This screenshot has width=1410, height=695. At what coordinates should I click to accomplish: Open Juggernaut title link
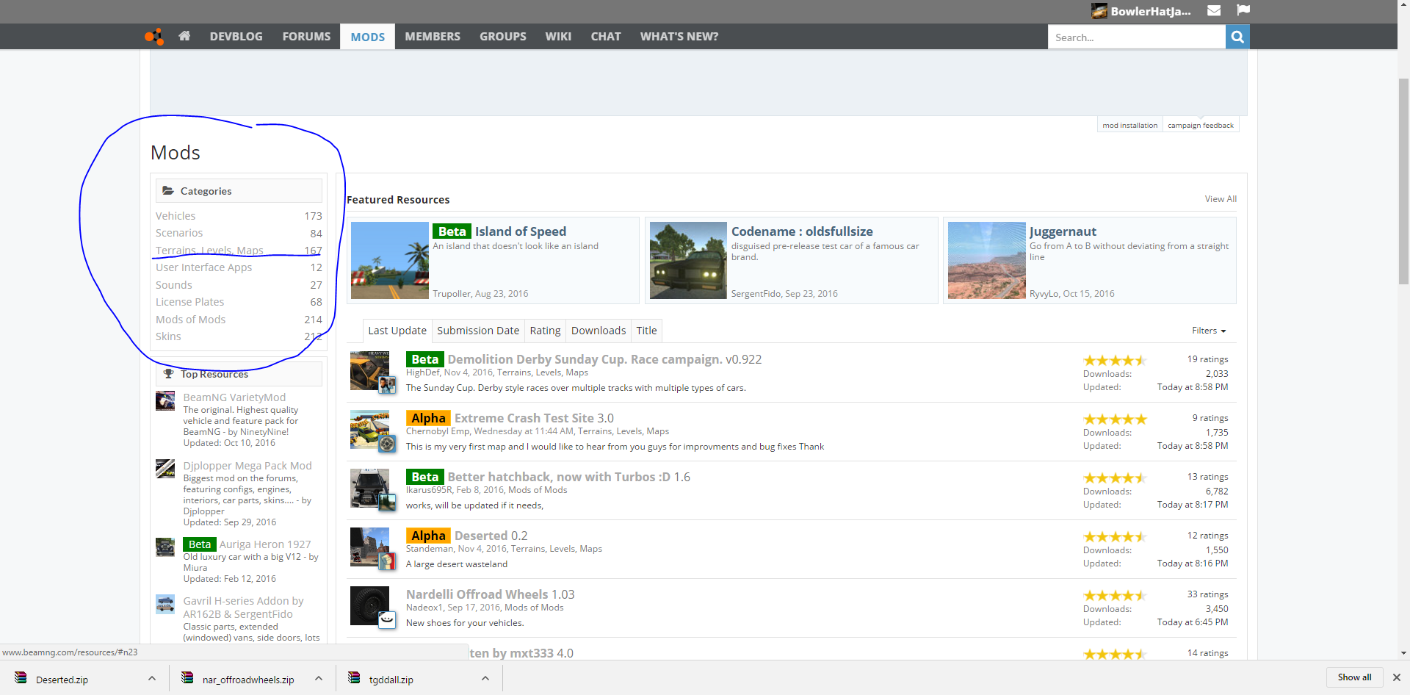pyautogui.click(x=1063, y=231)
